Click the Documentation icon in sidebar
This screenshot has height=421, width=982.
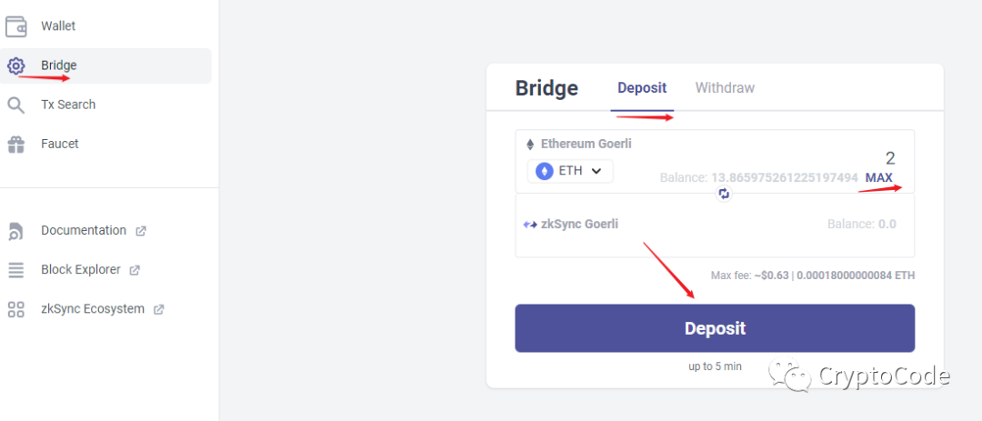(15, 231)
